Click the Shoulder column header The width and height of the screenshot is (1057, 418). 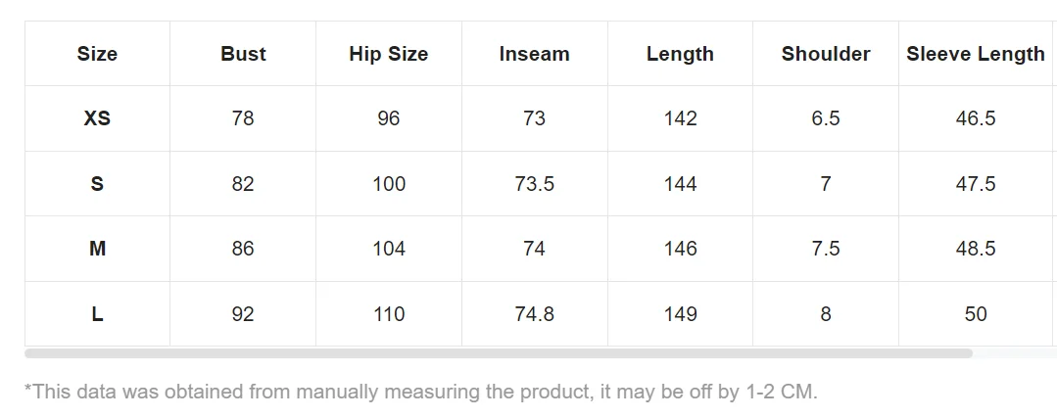pyautogui.click(x=826, y=54)
